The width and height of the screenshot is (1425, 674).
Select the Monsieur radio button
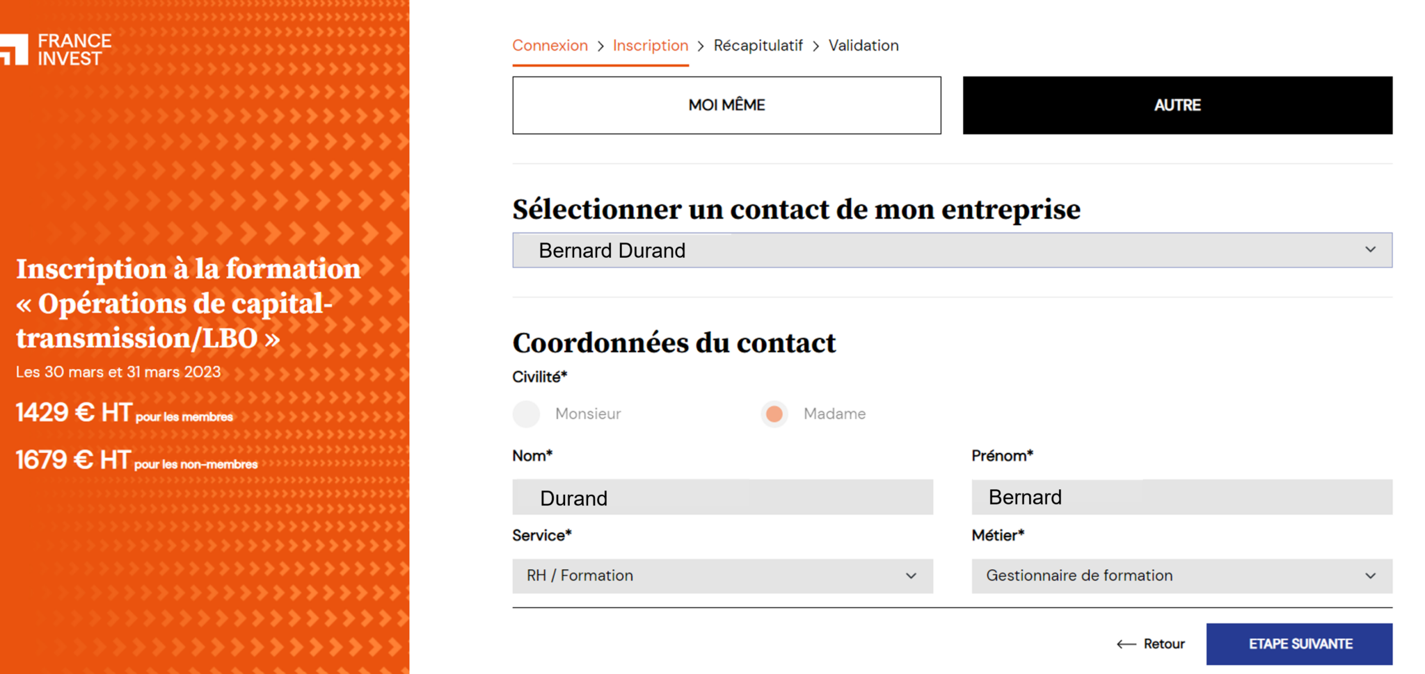(x=527, y=413)
